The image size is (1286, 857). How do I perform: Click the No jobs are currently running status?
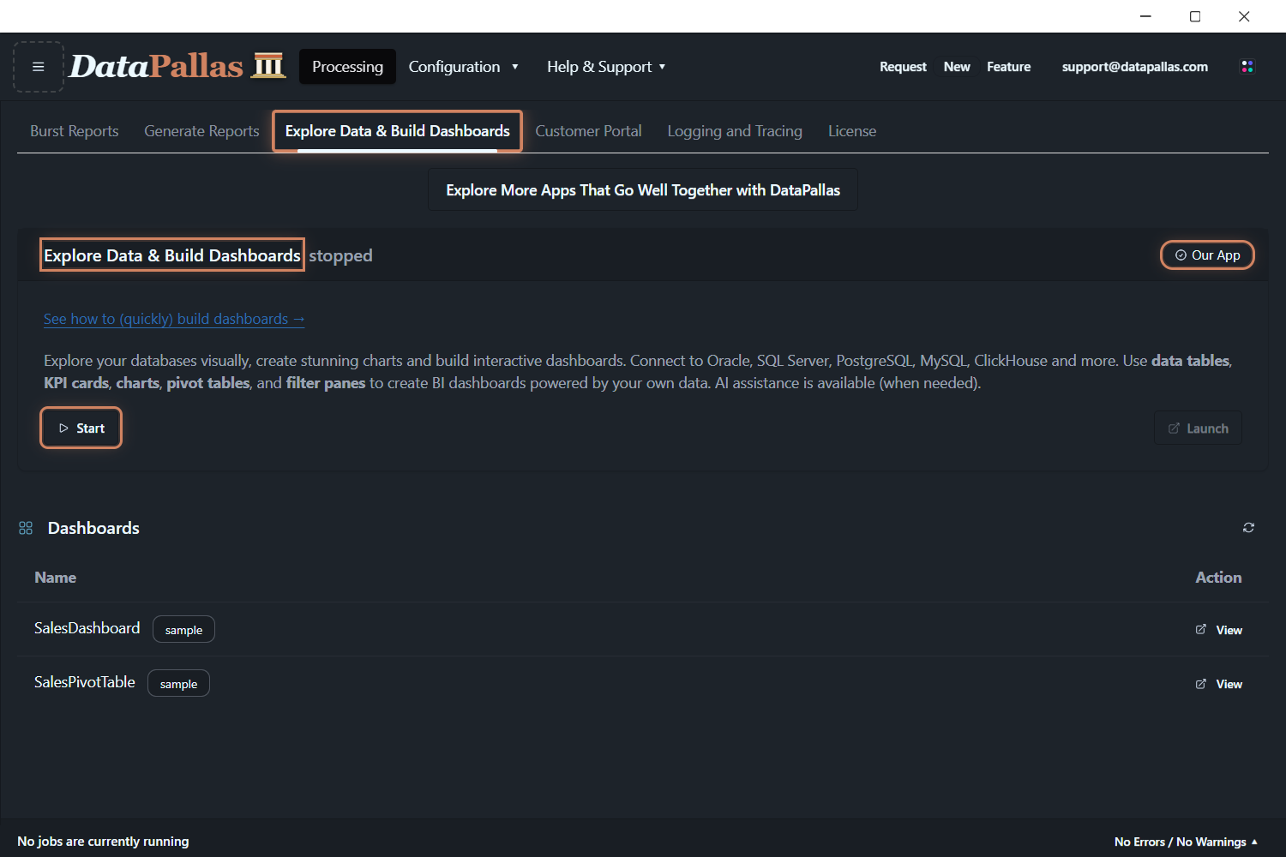coord(103,842)
